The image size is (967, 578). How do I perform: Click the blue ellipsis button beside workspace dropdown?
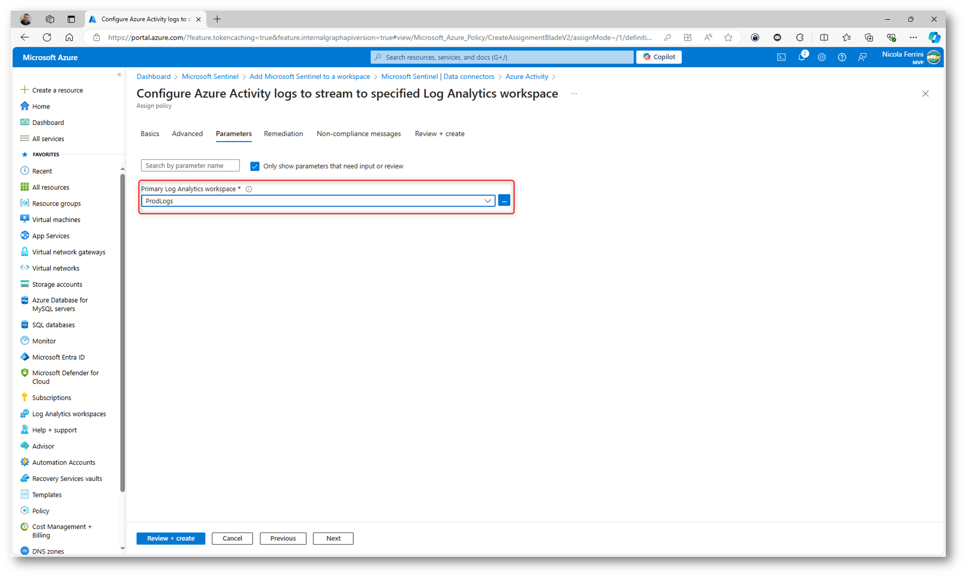click(504, 201)
